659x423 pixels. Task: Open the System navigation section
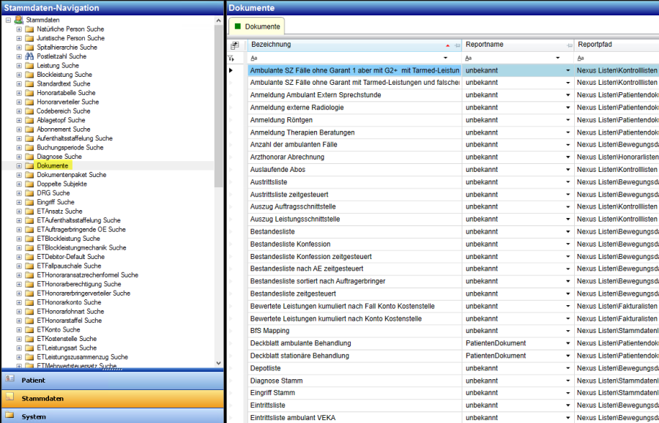33,416
